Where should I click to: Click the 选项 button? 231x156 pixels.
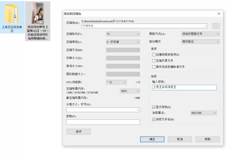point(79,132)
